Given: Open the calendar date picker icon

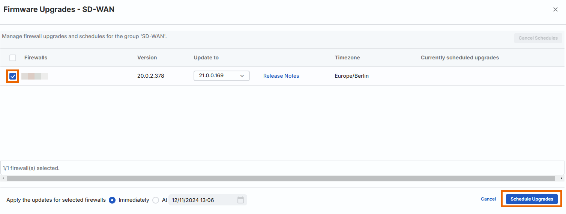Looking at the screenshot, I should pos(240,200).
